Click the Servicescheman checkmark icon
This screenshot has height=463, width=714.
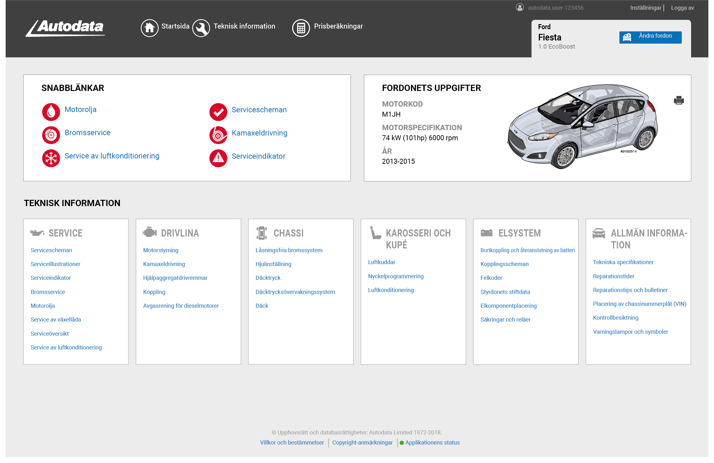click(218, 112)
